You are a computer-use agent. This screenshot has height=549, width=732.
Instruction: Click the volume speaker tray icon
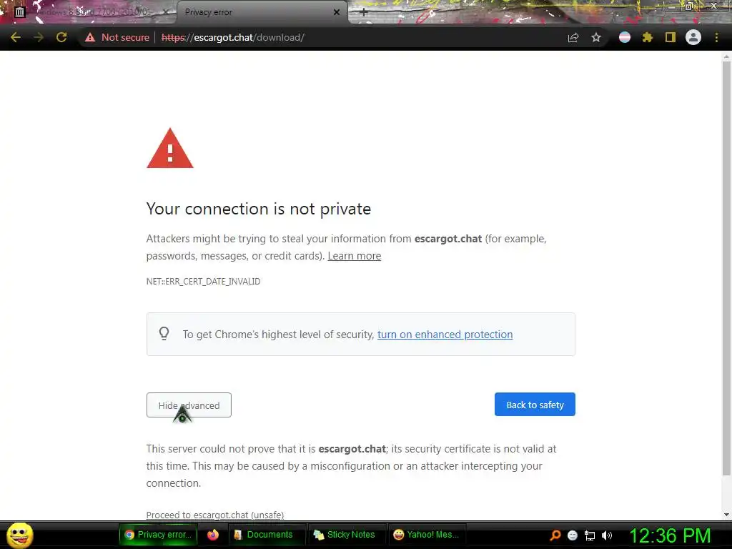pos(606,535)
